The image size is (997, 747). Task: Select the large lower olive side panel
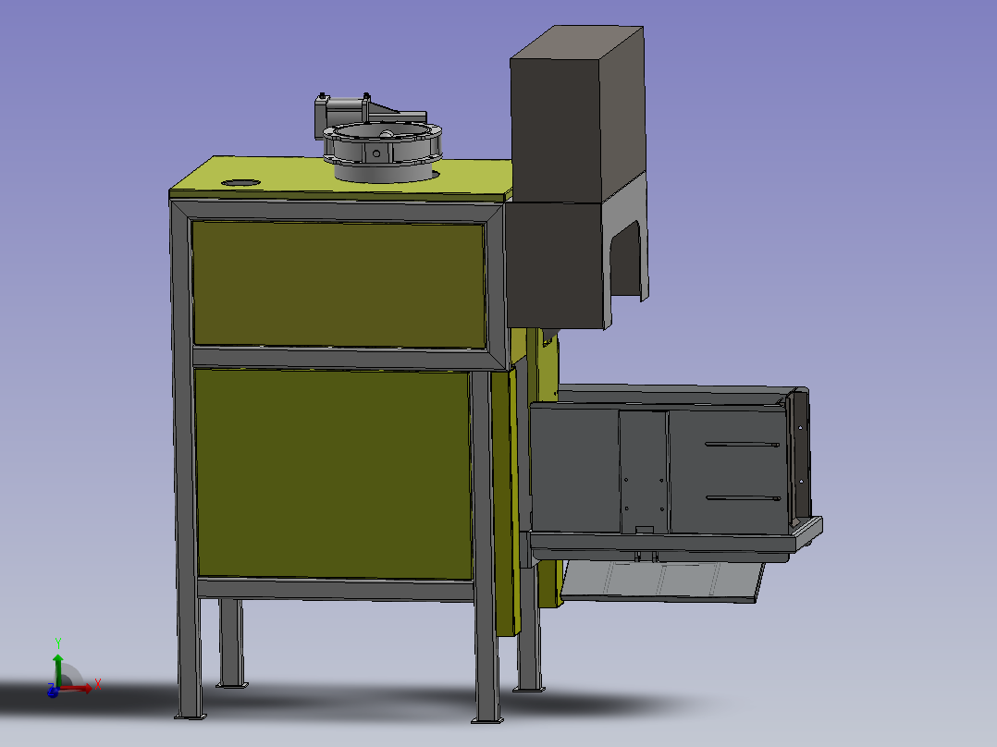coord(334,473)
